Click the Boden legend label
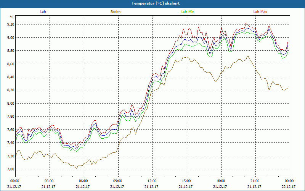 coord(116,12)
